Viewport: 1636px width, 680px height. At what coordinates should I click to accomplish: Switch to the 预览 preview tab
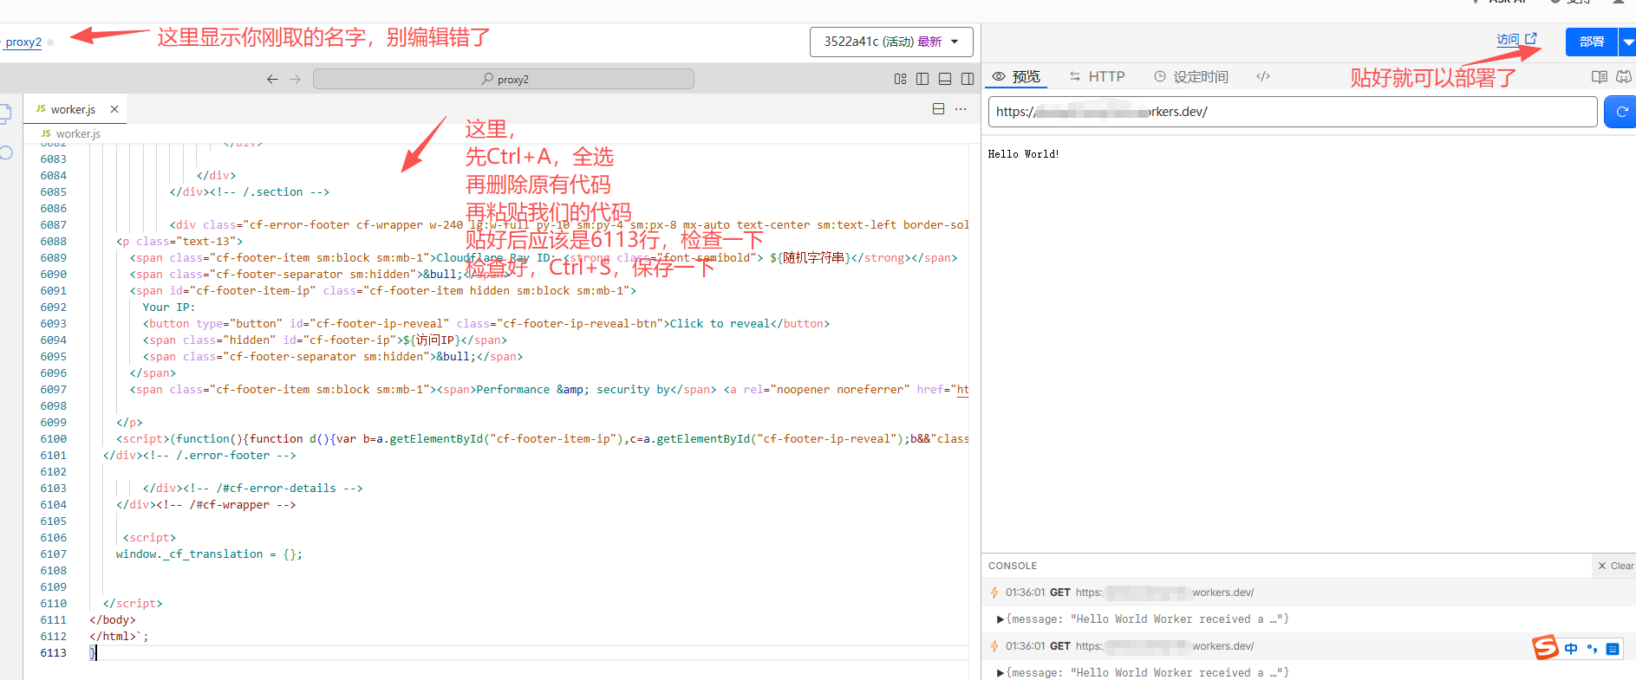pyautogui.click(x=1016, y=77)
